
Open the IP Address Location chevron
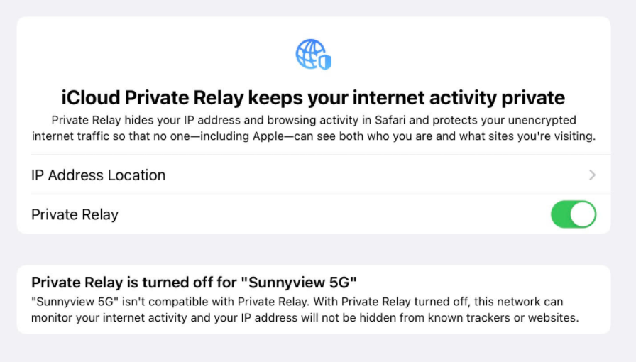[x=592, y=175]
